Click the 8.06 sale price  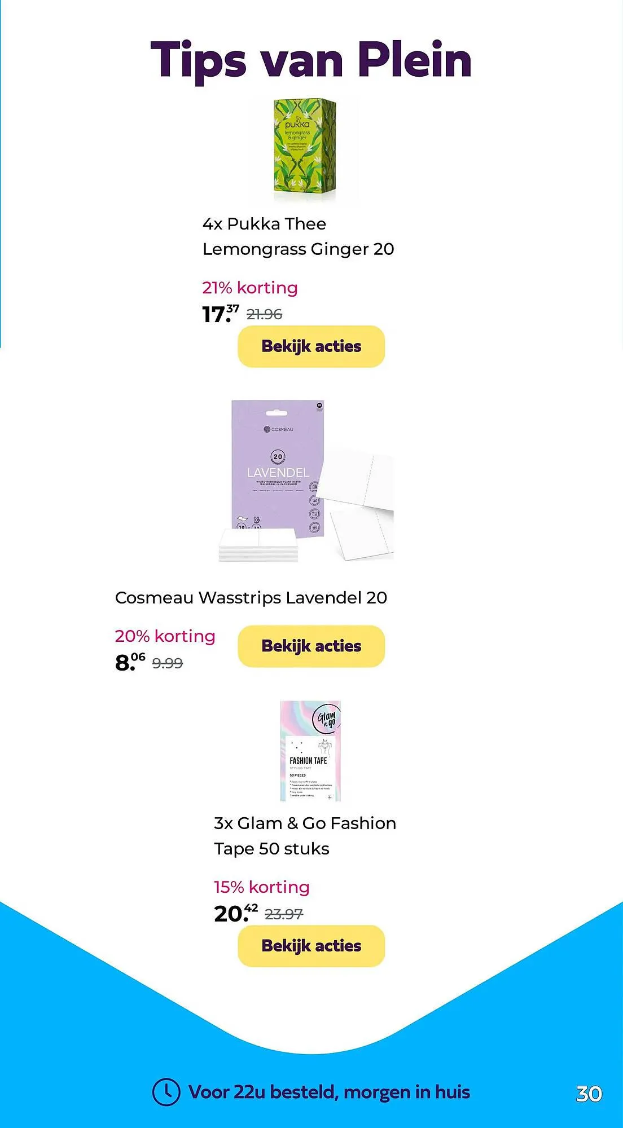click(x=130, y=662)
